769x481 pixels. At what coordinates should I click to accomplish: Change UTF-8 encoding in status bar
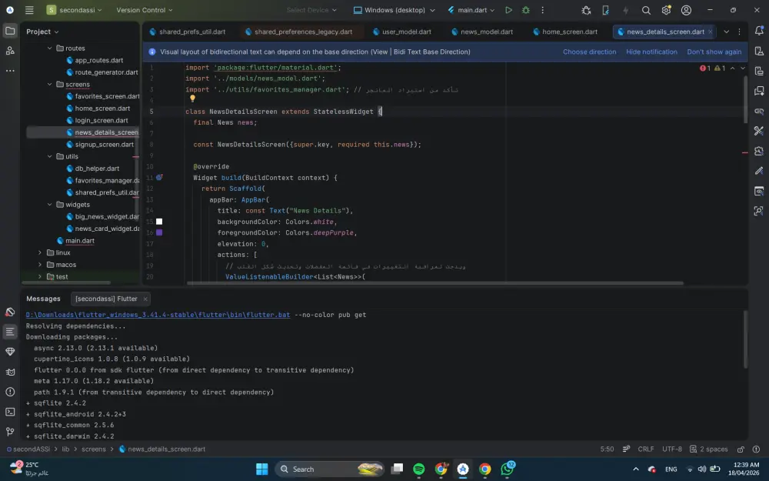(672, 449)
